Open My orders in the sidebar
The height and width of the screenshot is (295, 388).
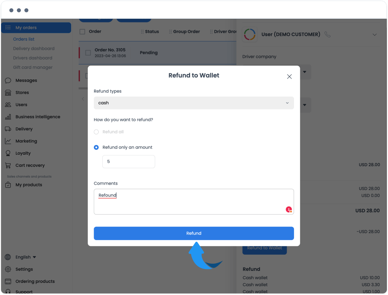36,28
